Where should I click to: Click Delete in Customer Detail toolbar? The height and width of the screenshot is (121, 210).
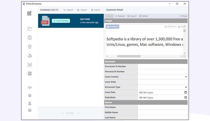tap(143, 16)
